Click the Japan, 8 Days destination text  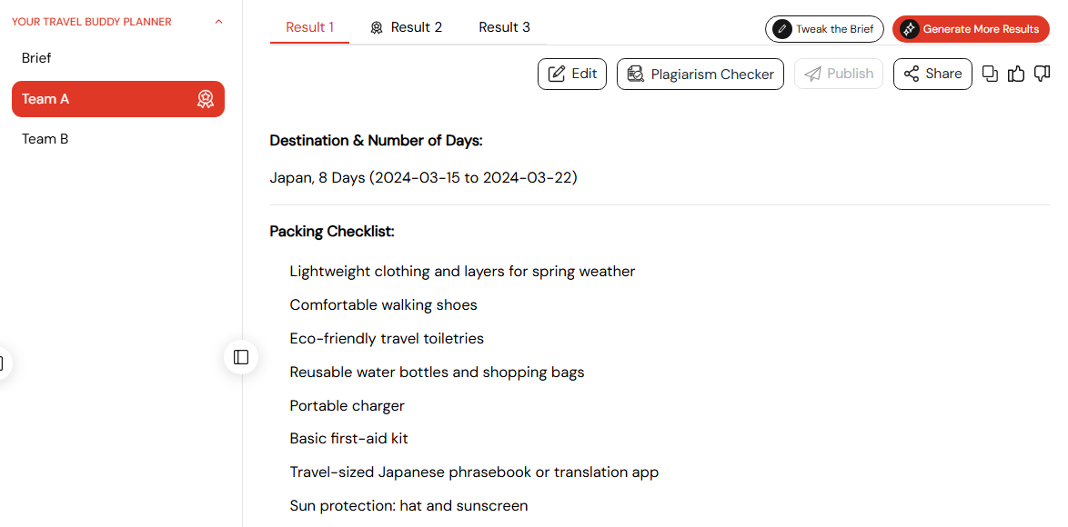click(423, 177)
